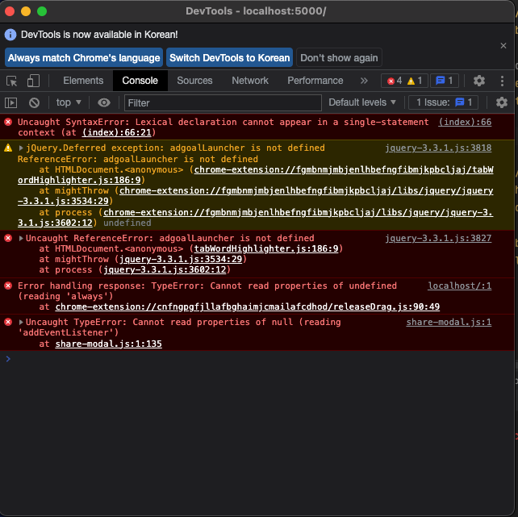Open the (index):66:21 link in SyntaxError
518x517 pixels.
[x=117, y=132]
